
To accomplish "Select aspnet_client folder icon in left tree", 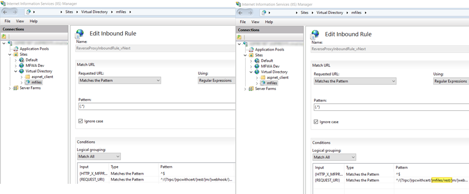I will [x=27, y=77].
